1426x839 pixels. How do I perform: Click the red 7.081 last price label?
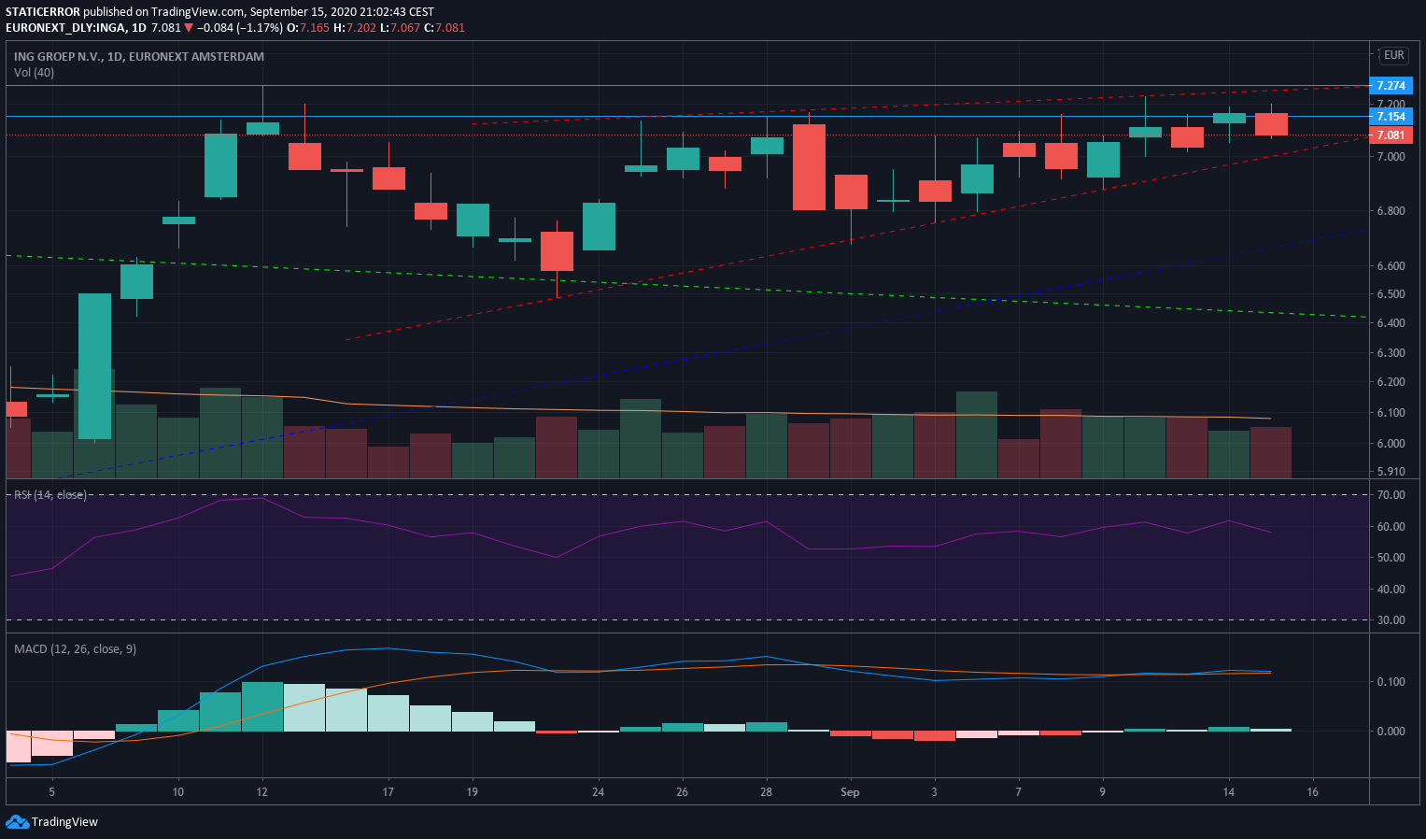coord(1391,135)
